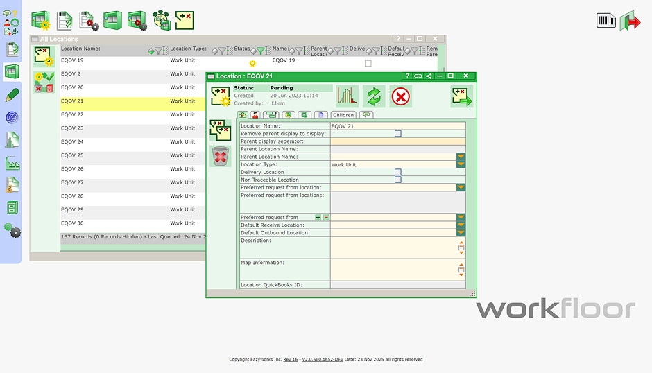
Task: Click the Location Type column filter funnel
Action: pos(223,51)
